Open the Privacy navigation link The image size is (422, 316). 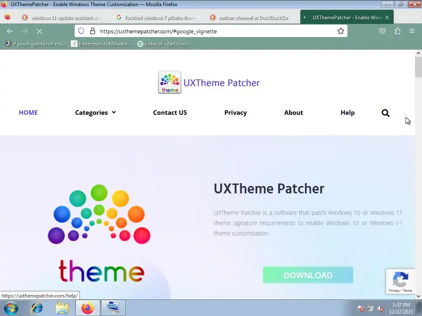tap(235, 113)
